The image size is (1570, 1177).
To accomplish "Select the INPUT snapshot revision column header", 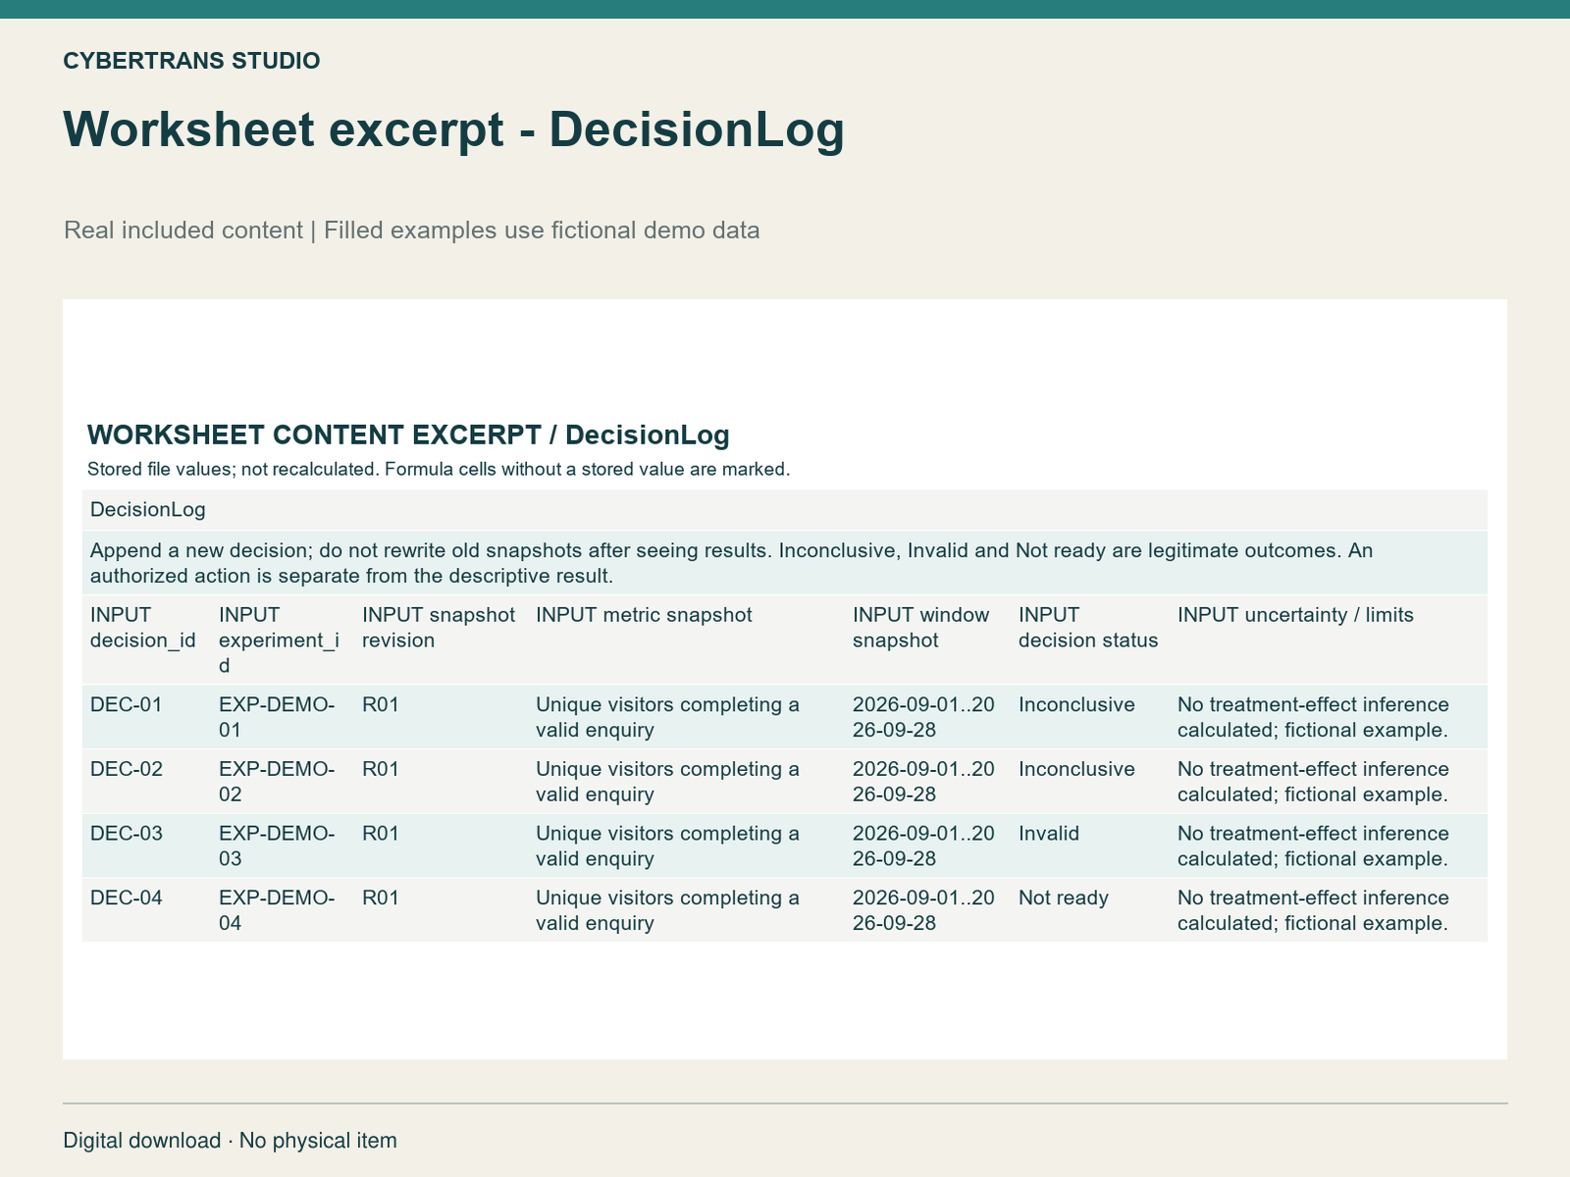I will 439,628.
